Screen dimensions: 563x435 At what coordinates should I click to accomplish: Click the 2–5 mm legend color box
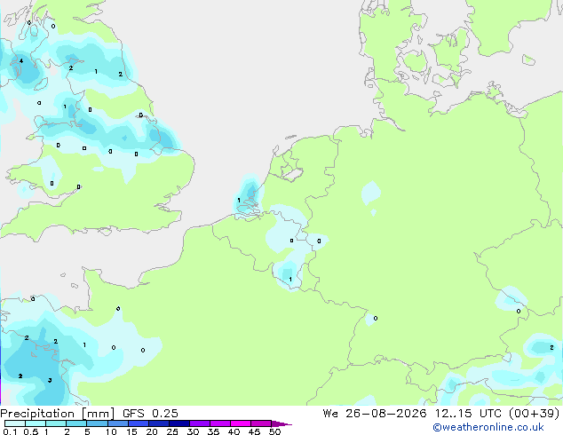(76, 423)
